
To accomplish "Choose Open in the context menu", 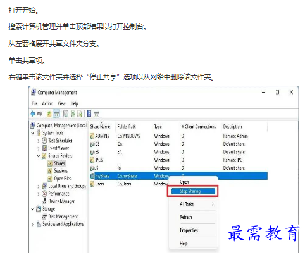I will click(x=184, y=182).
